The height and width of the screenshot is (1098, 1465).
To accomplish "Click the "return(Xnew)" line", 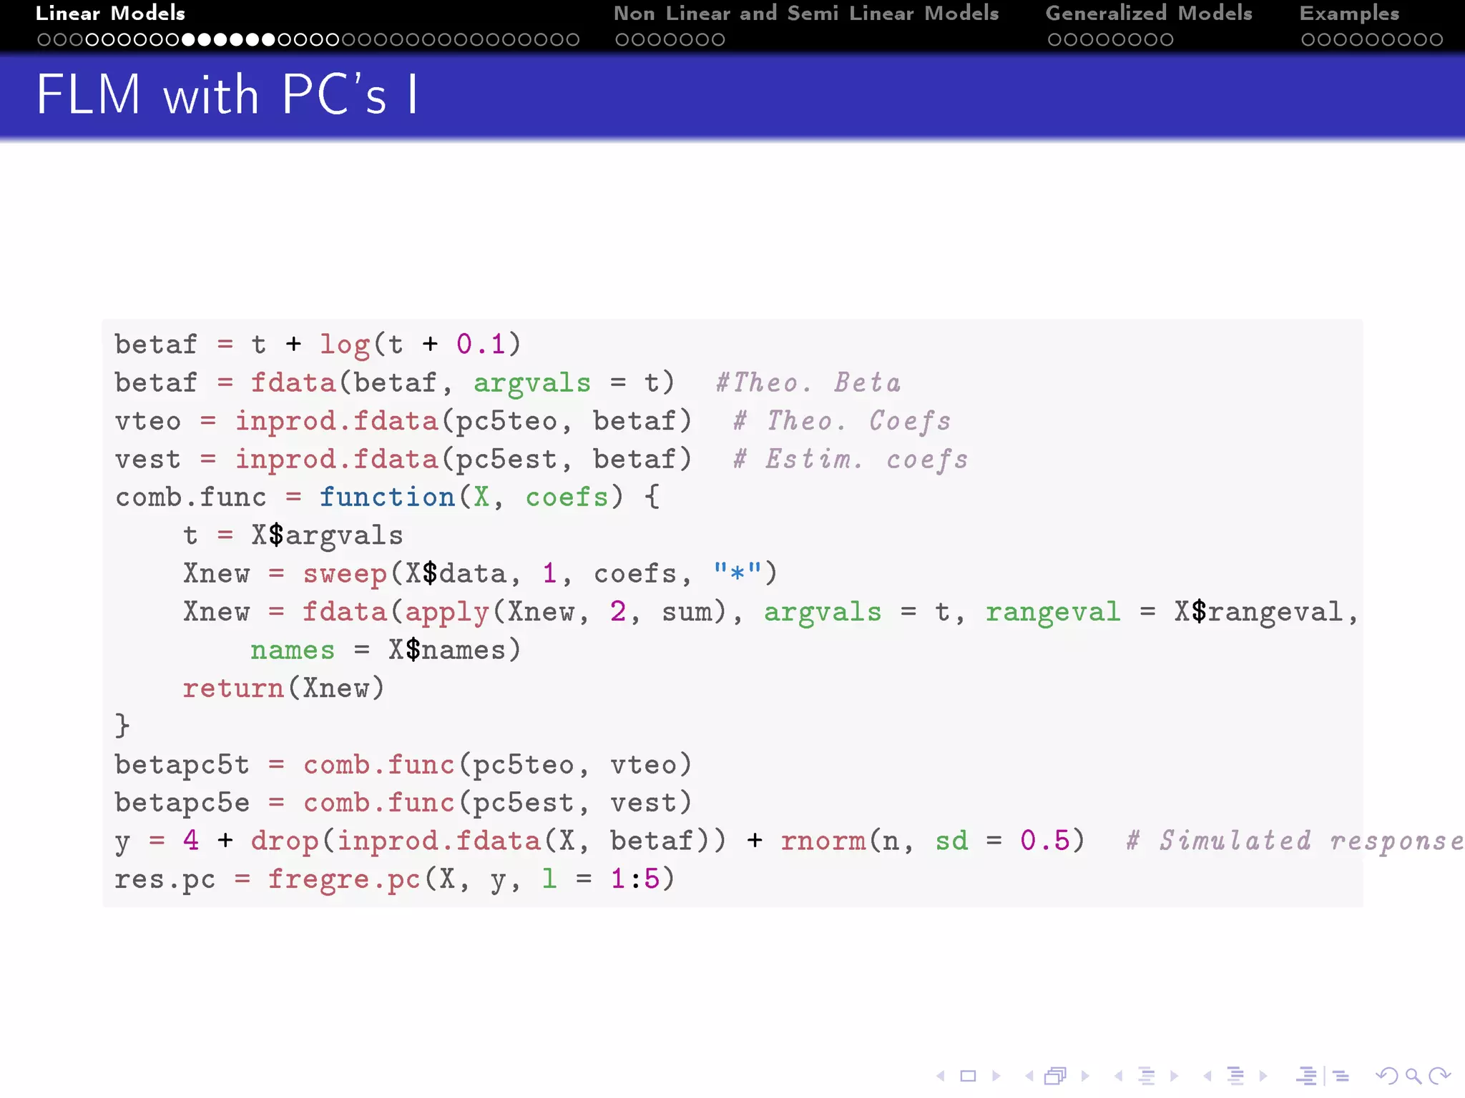I will [283, 688].
